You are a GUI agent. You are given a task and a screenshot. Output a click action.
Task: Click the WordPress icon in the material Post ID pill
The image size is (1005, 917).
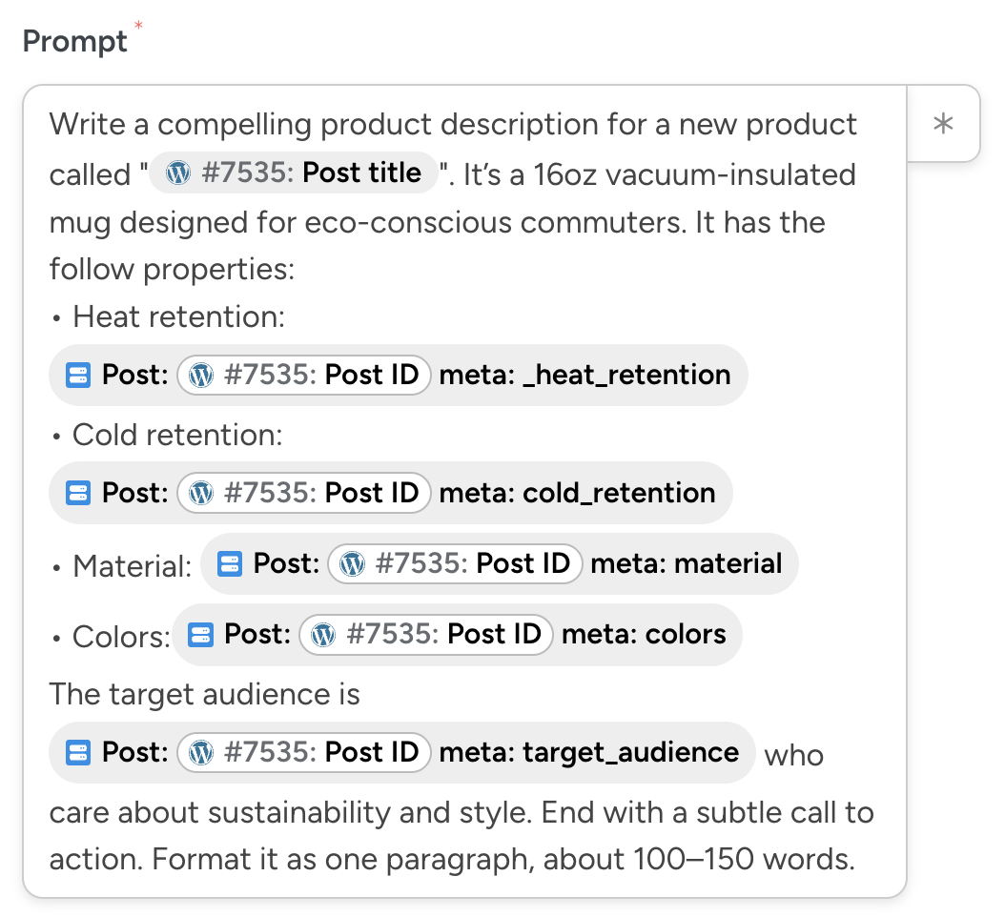(353, 564)
